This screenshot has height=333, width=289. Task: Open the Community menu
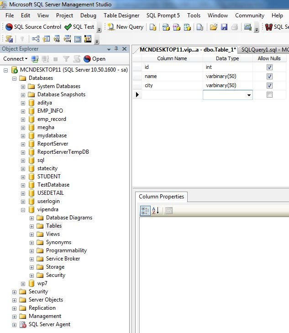point(250,16)
